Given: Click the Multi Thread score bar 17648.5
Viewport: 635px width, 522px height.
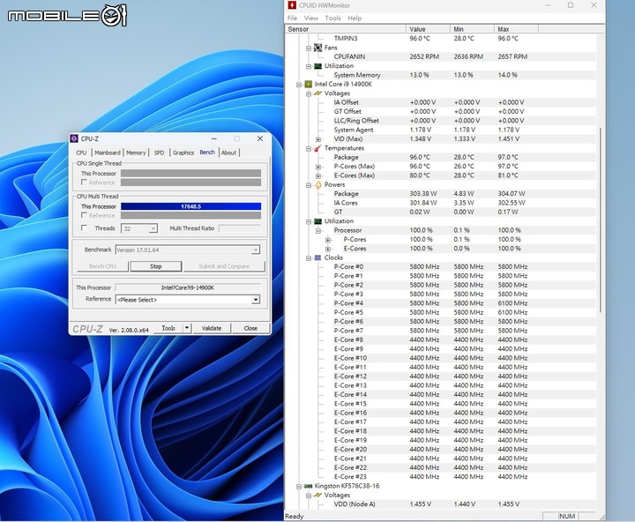Looking at the screenshot, I should [x=190, y=206].
